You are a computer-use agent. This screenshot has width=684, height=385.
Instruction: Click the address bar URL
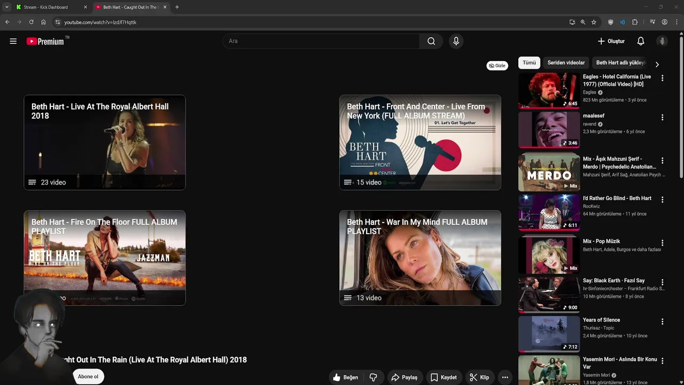(100, 22)
